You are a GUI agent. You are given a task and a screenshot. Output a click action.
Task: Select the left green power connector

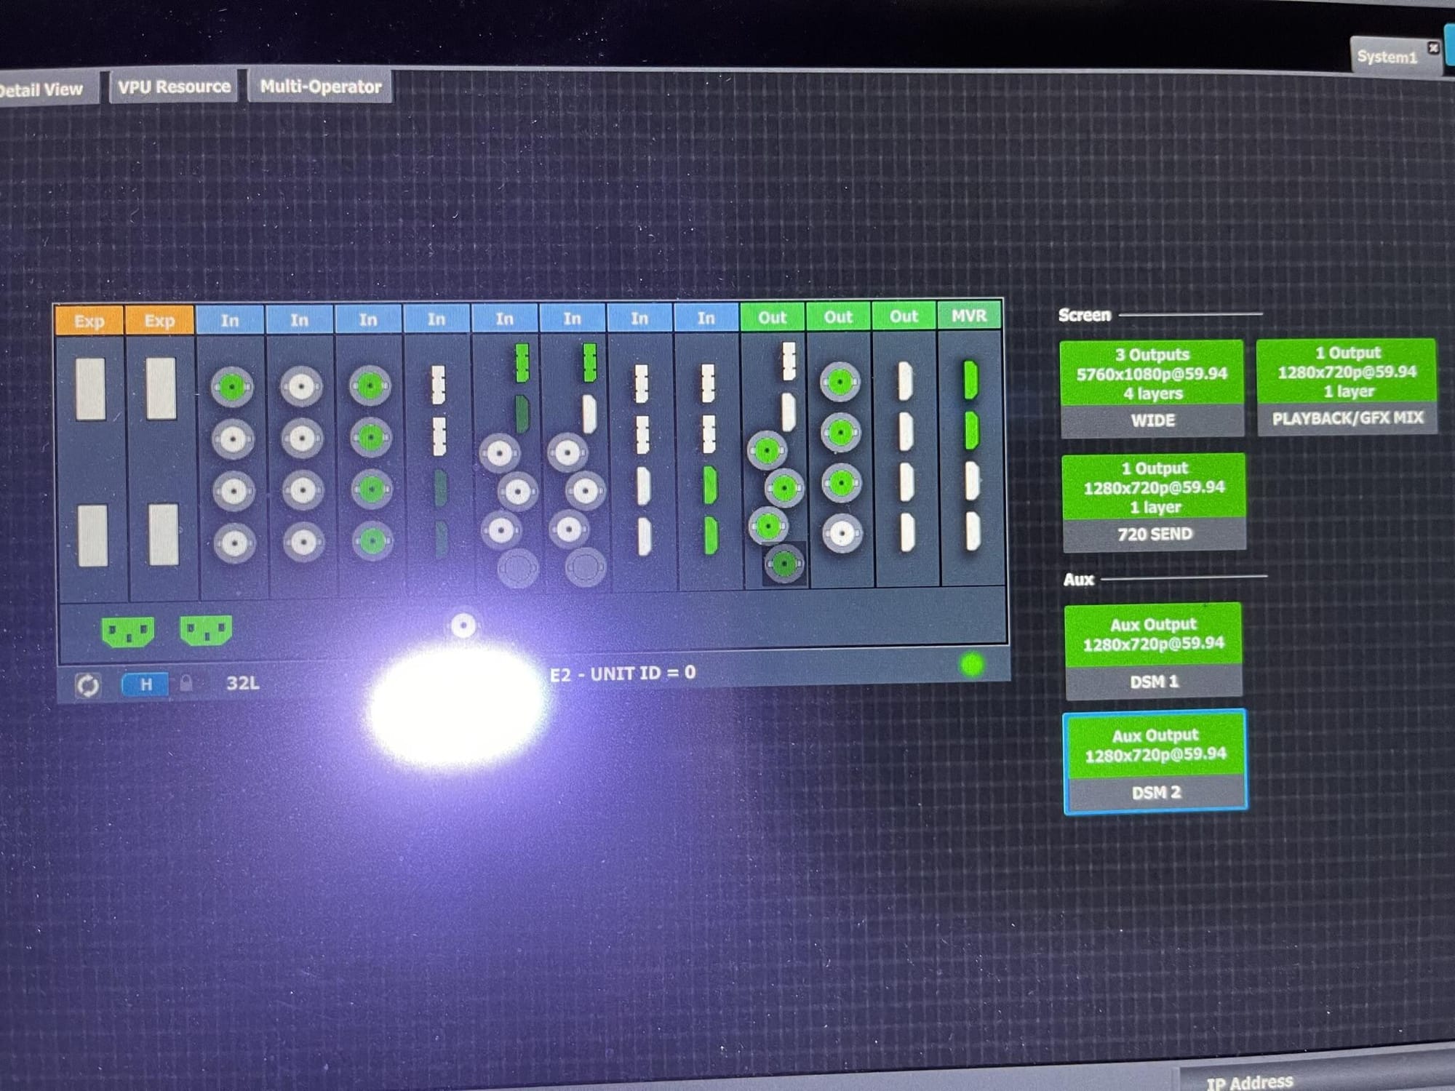coord(128,631)
